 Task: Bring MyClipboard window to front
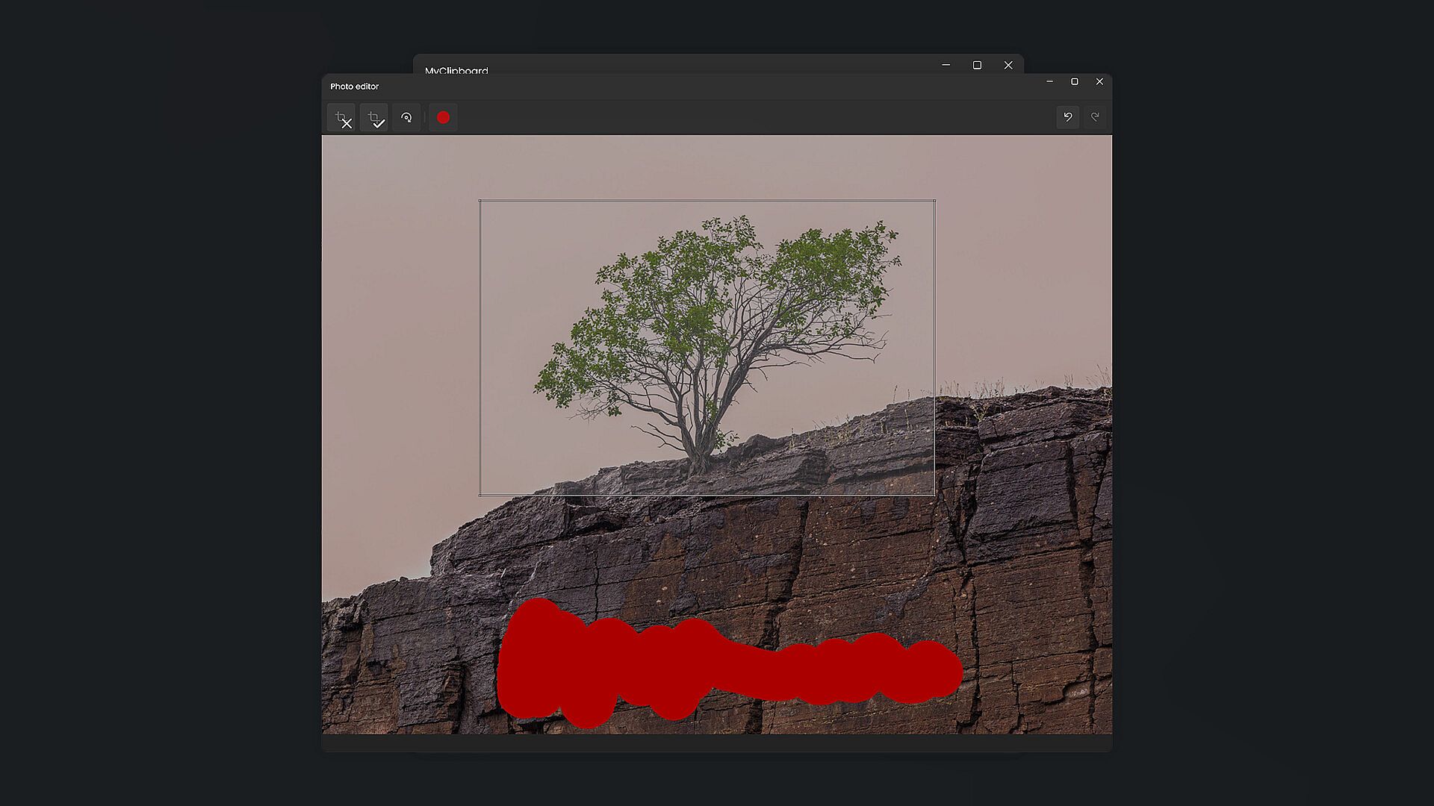(x=672, y=64)
